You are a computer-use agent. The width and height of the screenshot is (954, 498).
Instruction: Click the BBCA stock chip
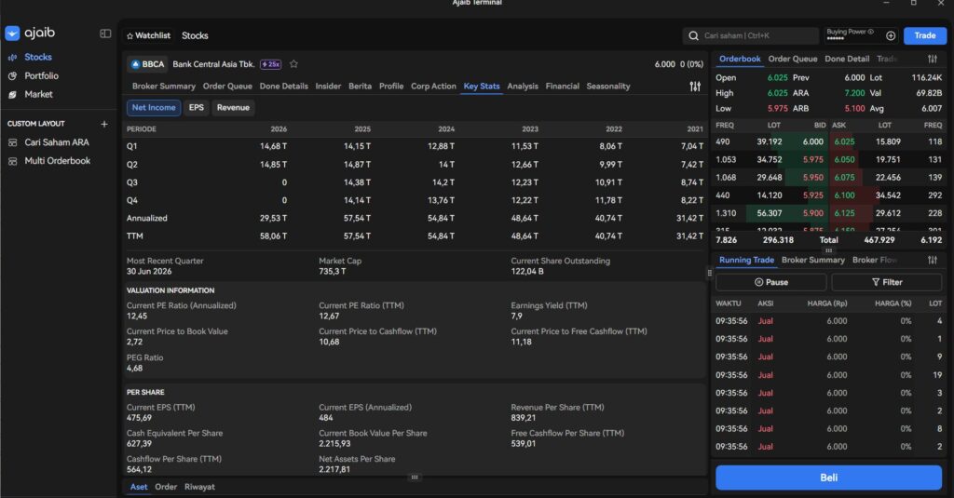[148, 64]
